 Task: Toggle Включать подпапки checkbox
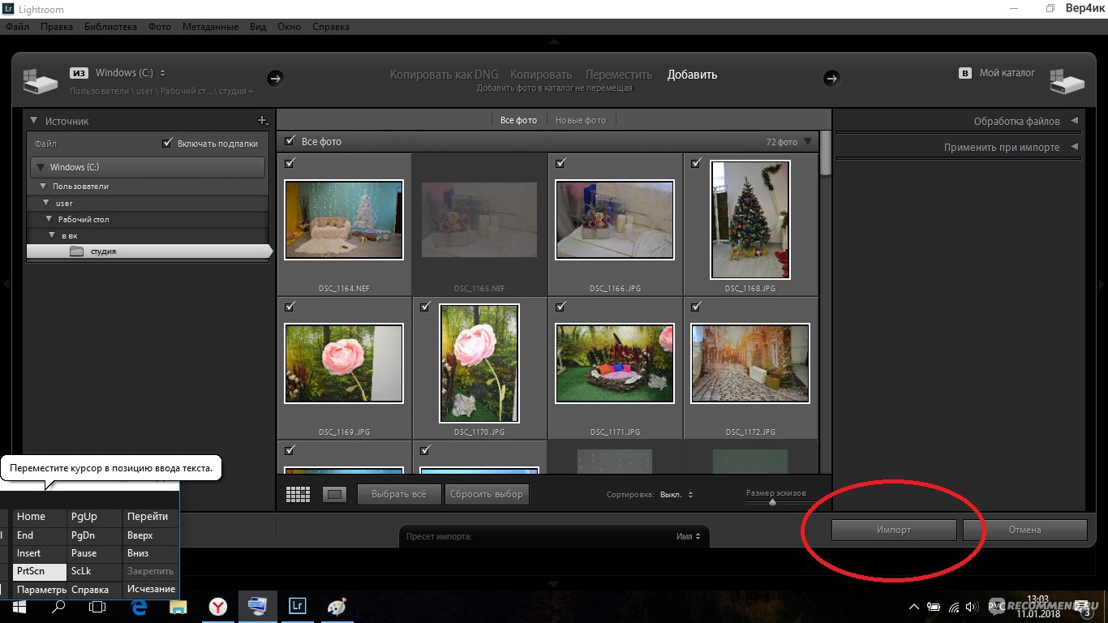[167, 144]
